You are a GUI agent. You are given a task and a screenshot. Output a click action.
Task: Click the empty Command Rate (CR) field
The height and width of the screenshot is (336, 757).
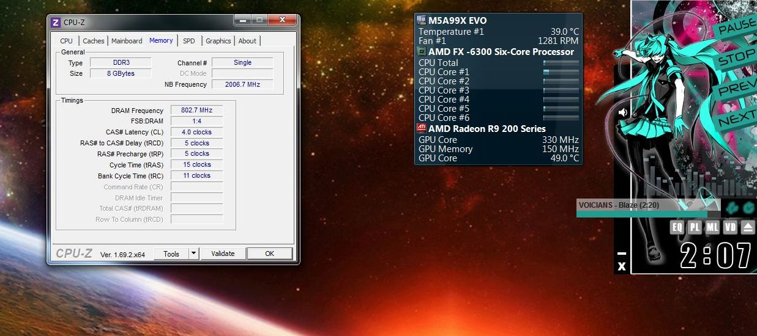pos(196,187)
